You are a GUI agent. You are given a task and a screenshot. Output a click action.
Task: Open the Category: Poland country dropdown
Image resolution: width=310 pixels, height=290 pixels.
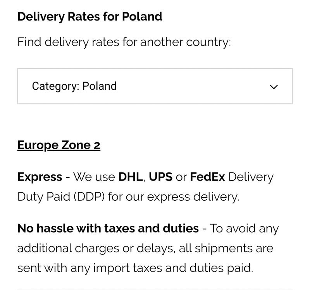(155, 86)
